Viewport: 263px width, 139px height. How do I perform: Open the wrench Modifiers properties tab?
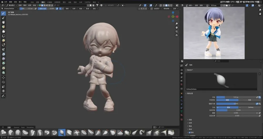click(181, 97)
